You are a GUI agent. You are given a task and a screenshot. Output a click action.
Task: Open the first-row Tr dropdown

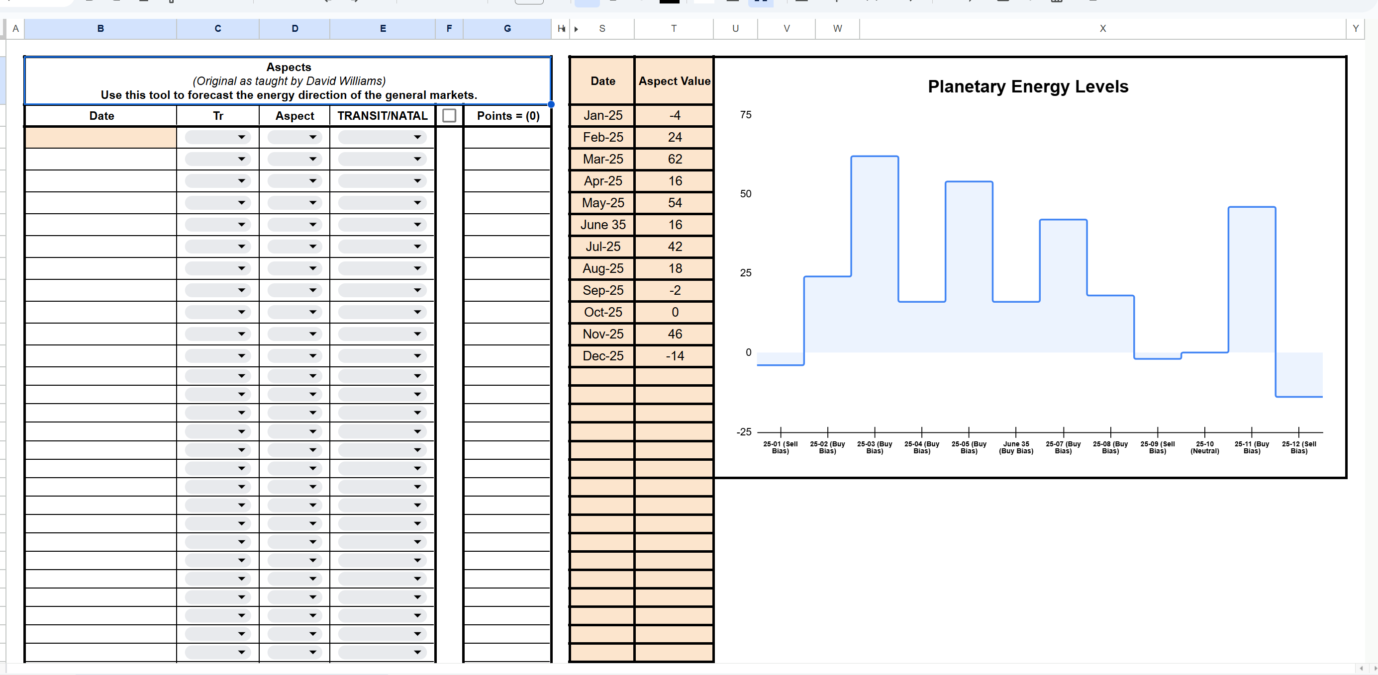[x=241, y=137]
